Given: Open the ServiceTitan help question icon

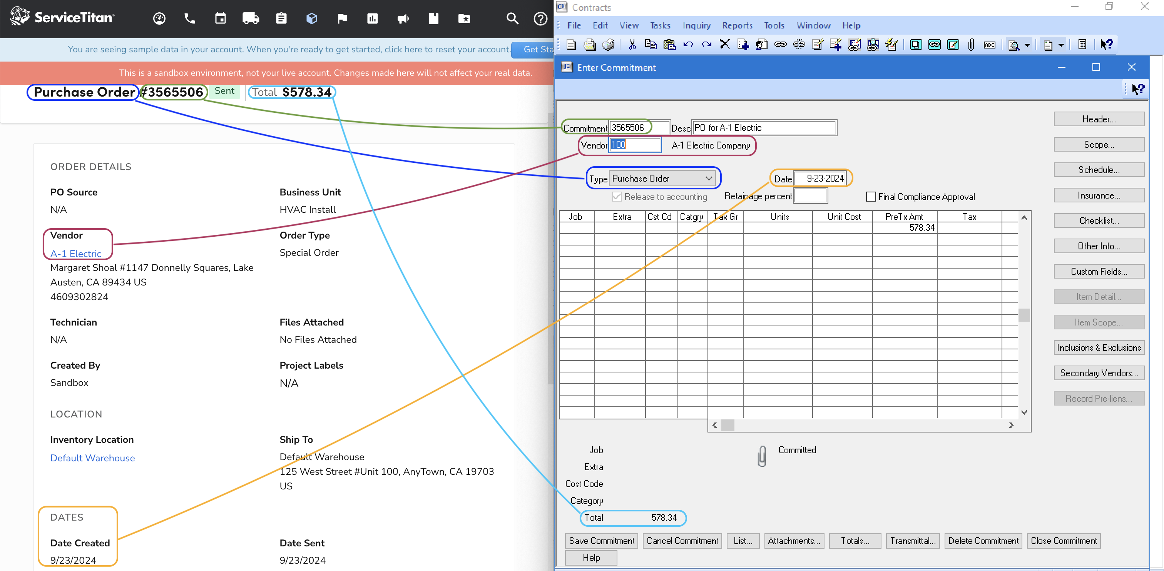Looking at the screenshot, I should click(x=540, y=18).
